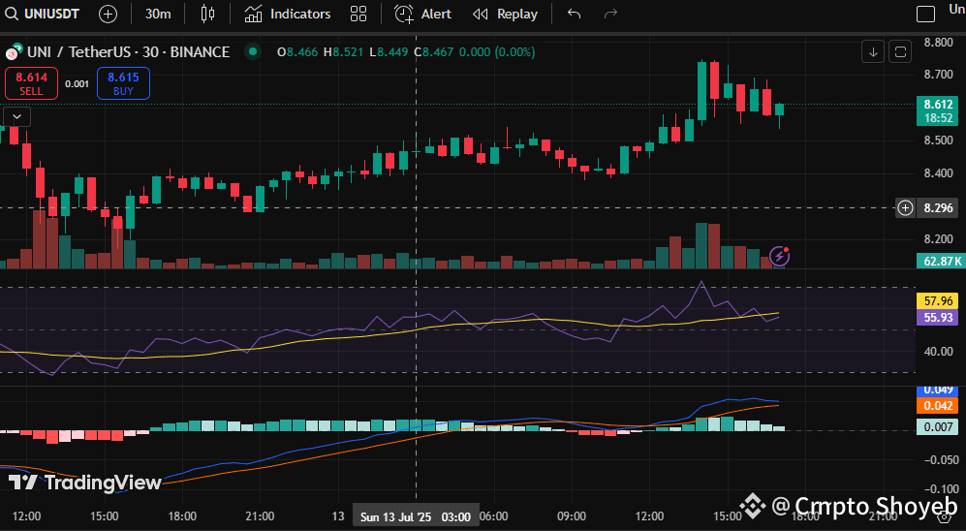Click the purple lightning bolt event icon
966x531 pixels.
(779, 256)
